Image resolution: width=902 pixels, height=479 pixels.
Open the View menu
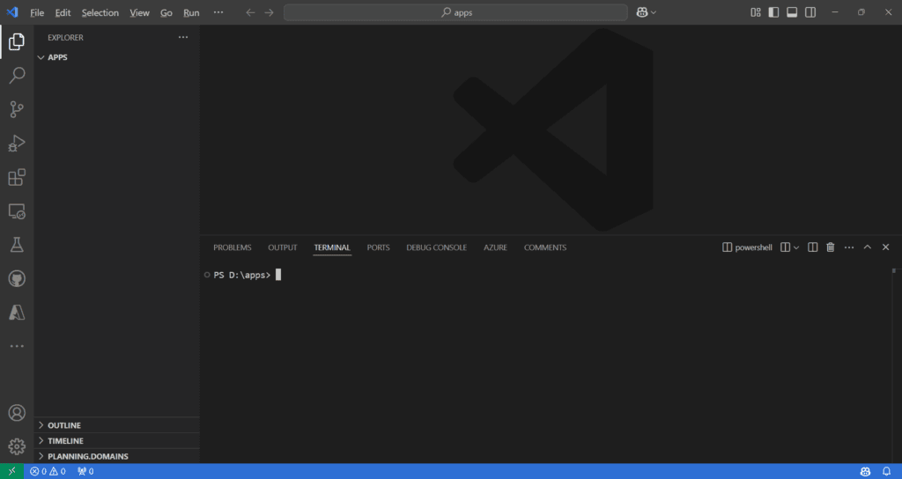(x=139, y=12)
